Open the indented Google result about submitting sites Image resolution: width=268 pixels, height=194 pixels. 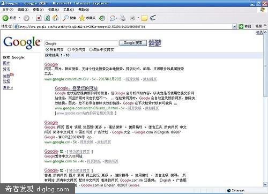76,88
